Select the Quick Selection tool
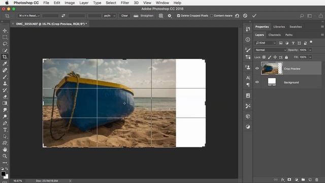 5,50
